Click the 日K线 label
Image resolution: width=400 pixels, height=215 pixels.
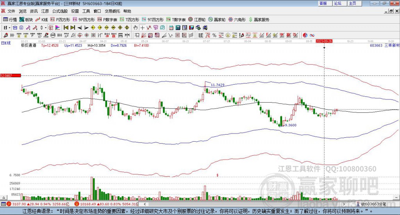tap(5, 43)
